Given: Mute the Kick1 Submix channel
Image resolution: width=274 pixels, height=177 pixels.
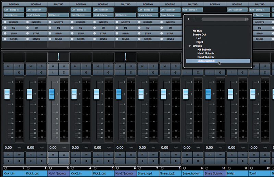Looking at the screenshot, I should click(53, 66).
